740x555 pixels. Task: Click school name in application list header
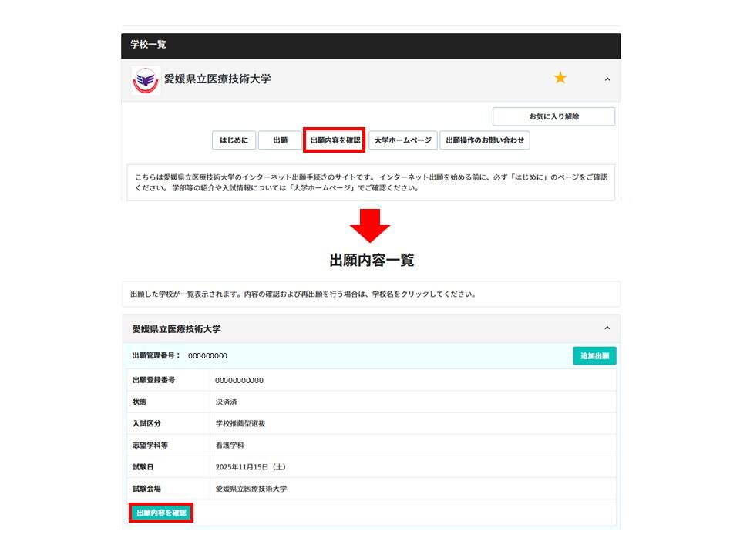pyautogui.click(x=177, y=329)
